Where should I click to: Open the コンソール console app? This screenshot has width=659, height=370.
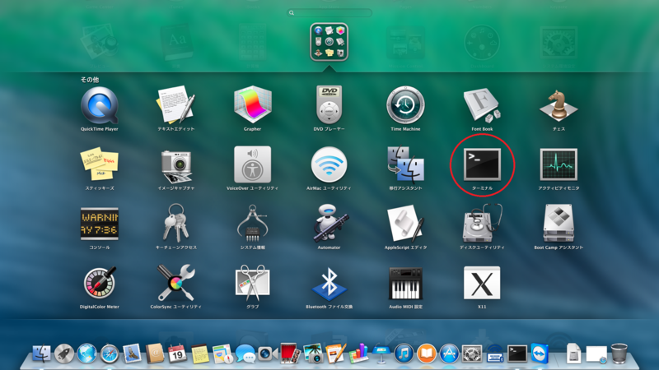pos(99,224)
